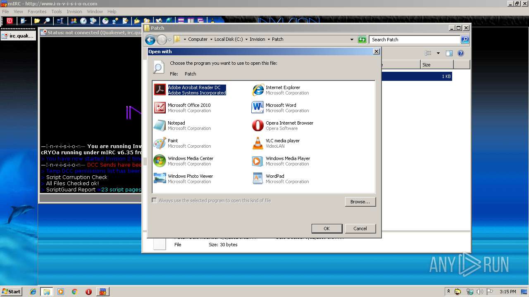Open the mIRC Favorites menu
Viewport: 529px width, 297px height.
pos(37,12)
